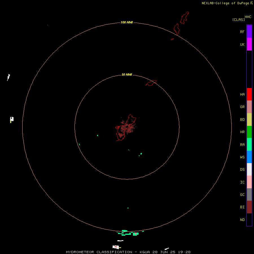Click the UK magenta legend swatch
Viewport: 254px width, 254px height.
click(x=249, y=44)
